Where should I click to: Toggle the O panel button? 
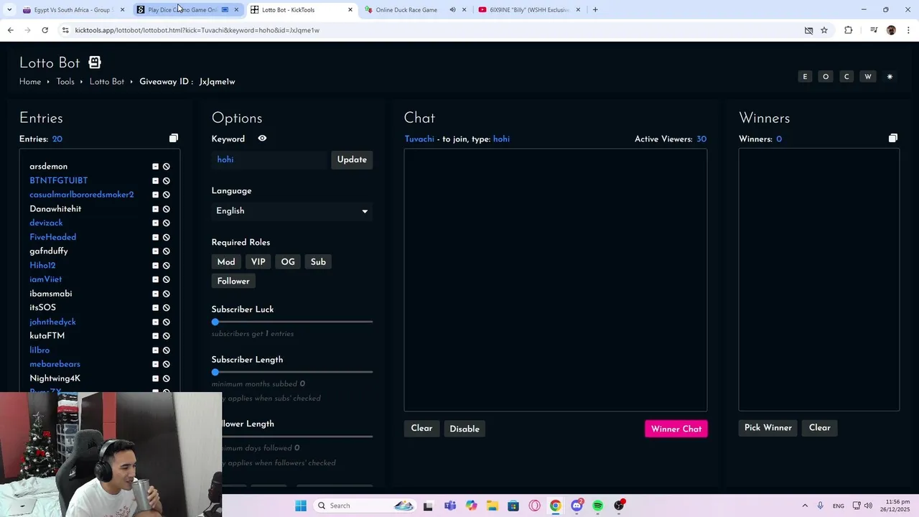pyautogui.click(x=826, y=77)
